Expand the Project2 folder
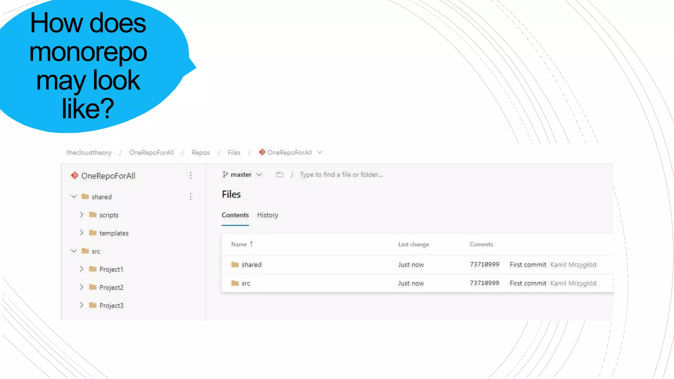The width and height of the screenshot is (674, 379). pyautogui.click(x=82, y=287)
